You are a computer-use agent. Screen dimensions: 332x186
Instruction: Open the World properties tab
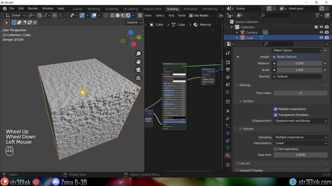click(228, 92)
